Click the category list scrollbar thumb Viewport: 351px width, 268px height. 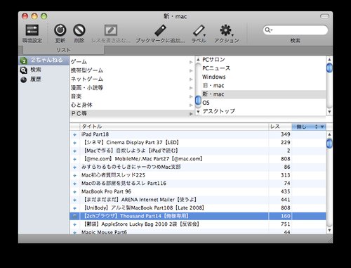tap(198, 101)
